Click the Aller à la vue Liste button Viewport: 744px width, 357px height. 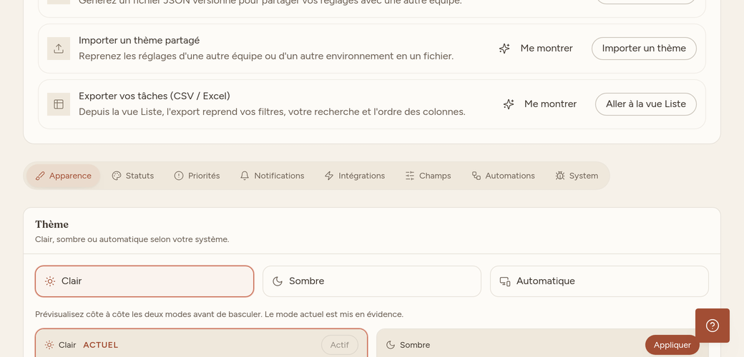coord(646,104)
